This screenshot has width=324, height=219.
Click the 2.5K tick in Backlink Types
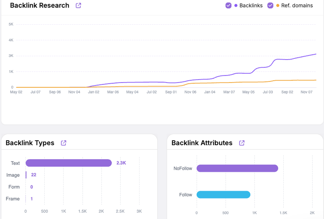(x=120, y=211)
